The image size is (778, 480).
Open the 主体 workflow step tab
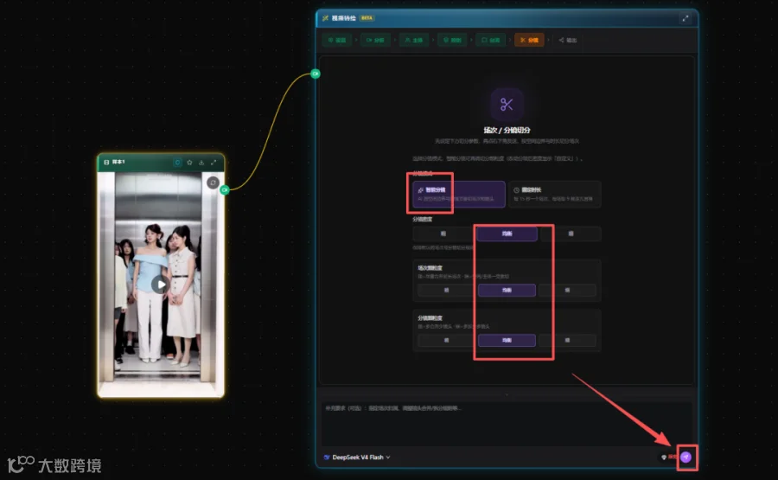pos(414,40)
